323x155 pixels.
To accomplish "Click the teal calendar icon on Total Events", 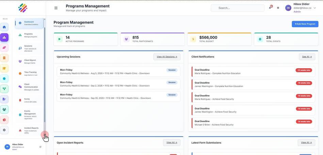I will (x=260, y=39).
